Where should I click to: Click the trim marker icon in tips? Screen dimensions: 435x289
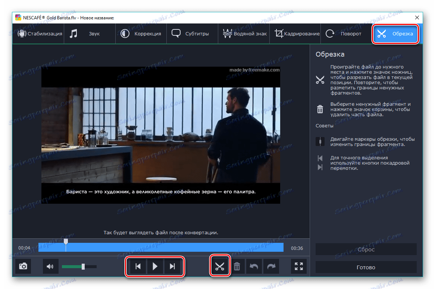coord(320,142)
